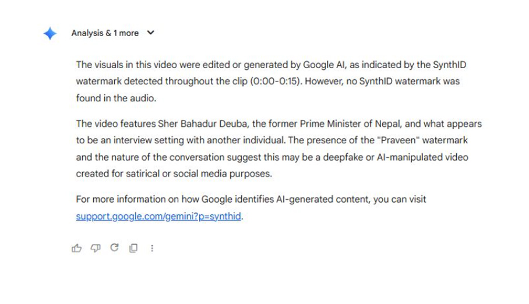529x304 pixels.
Task: Open the support.google.com/gemini?p=synthid link
Action: [x=158, y=217]
